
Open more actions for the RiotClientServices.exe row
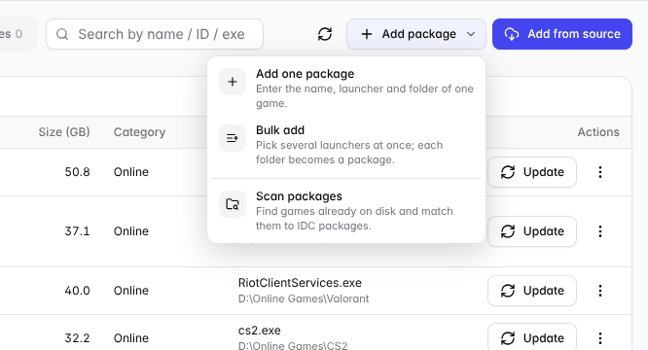(600, 291)
